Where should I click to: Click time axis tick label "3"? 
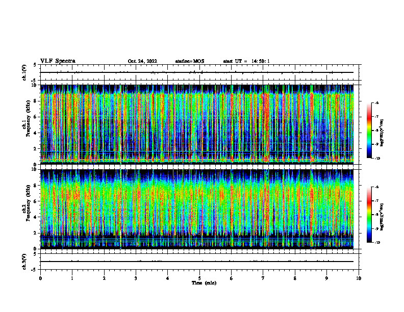[x=136, y=278]
